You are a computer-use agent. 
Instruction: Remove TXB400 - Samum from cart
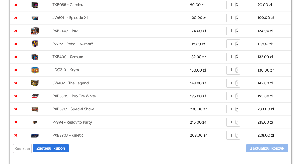[16, 57]
